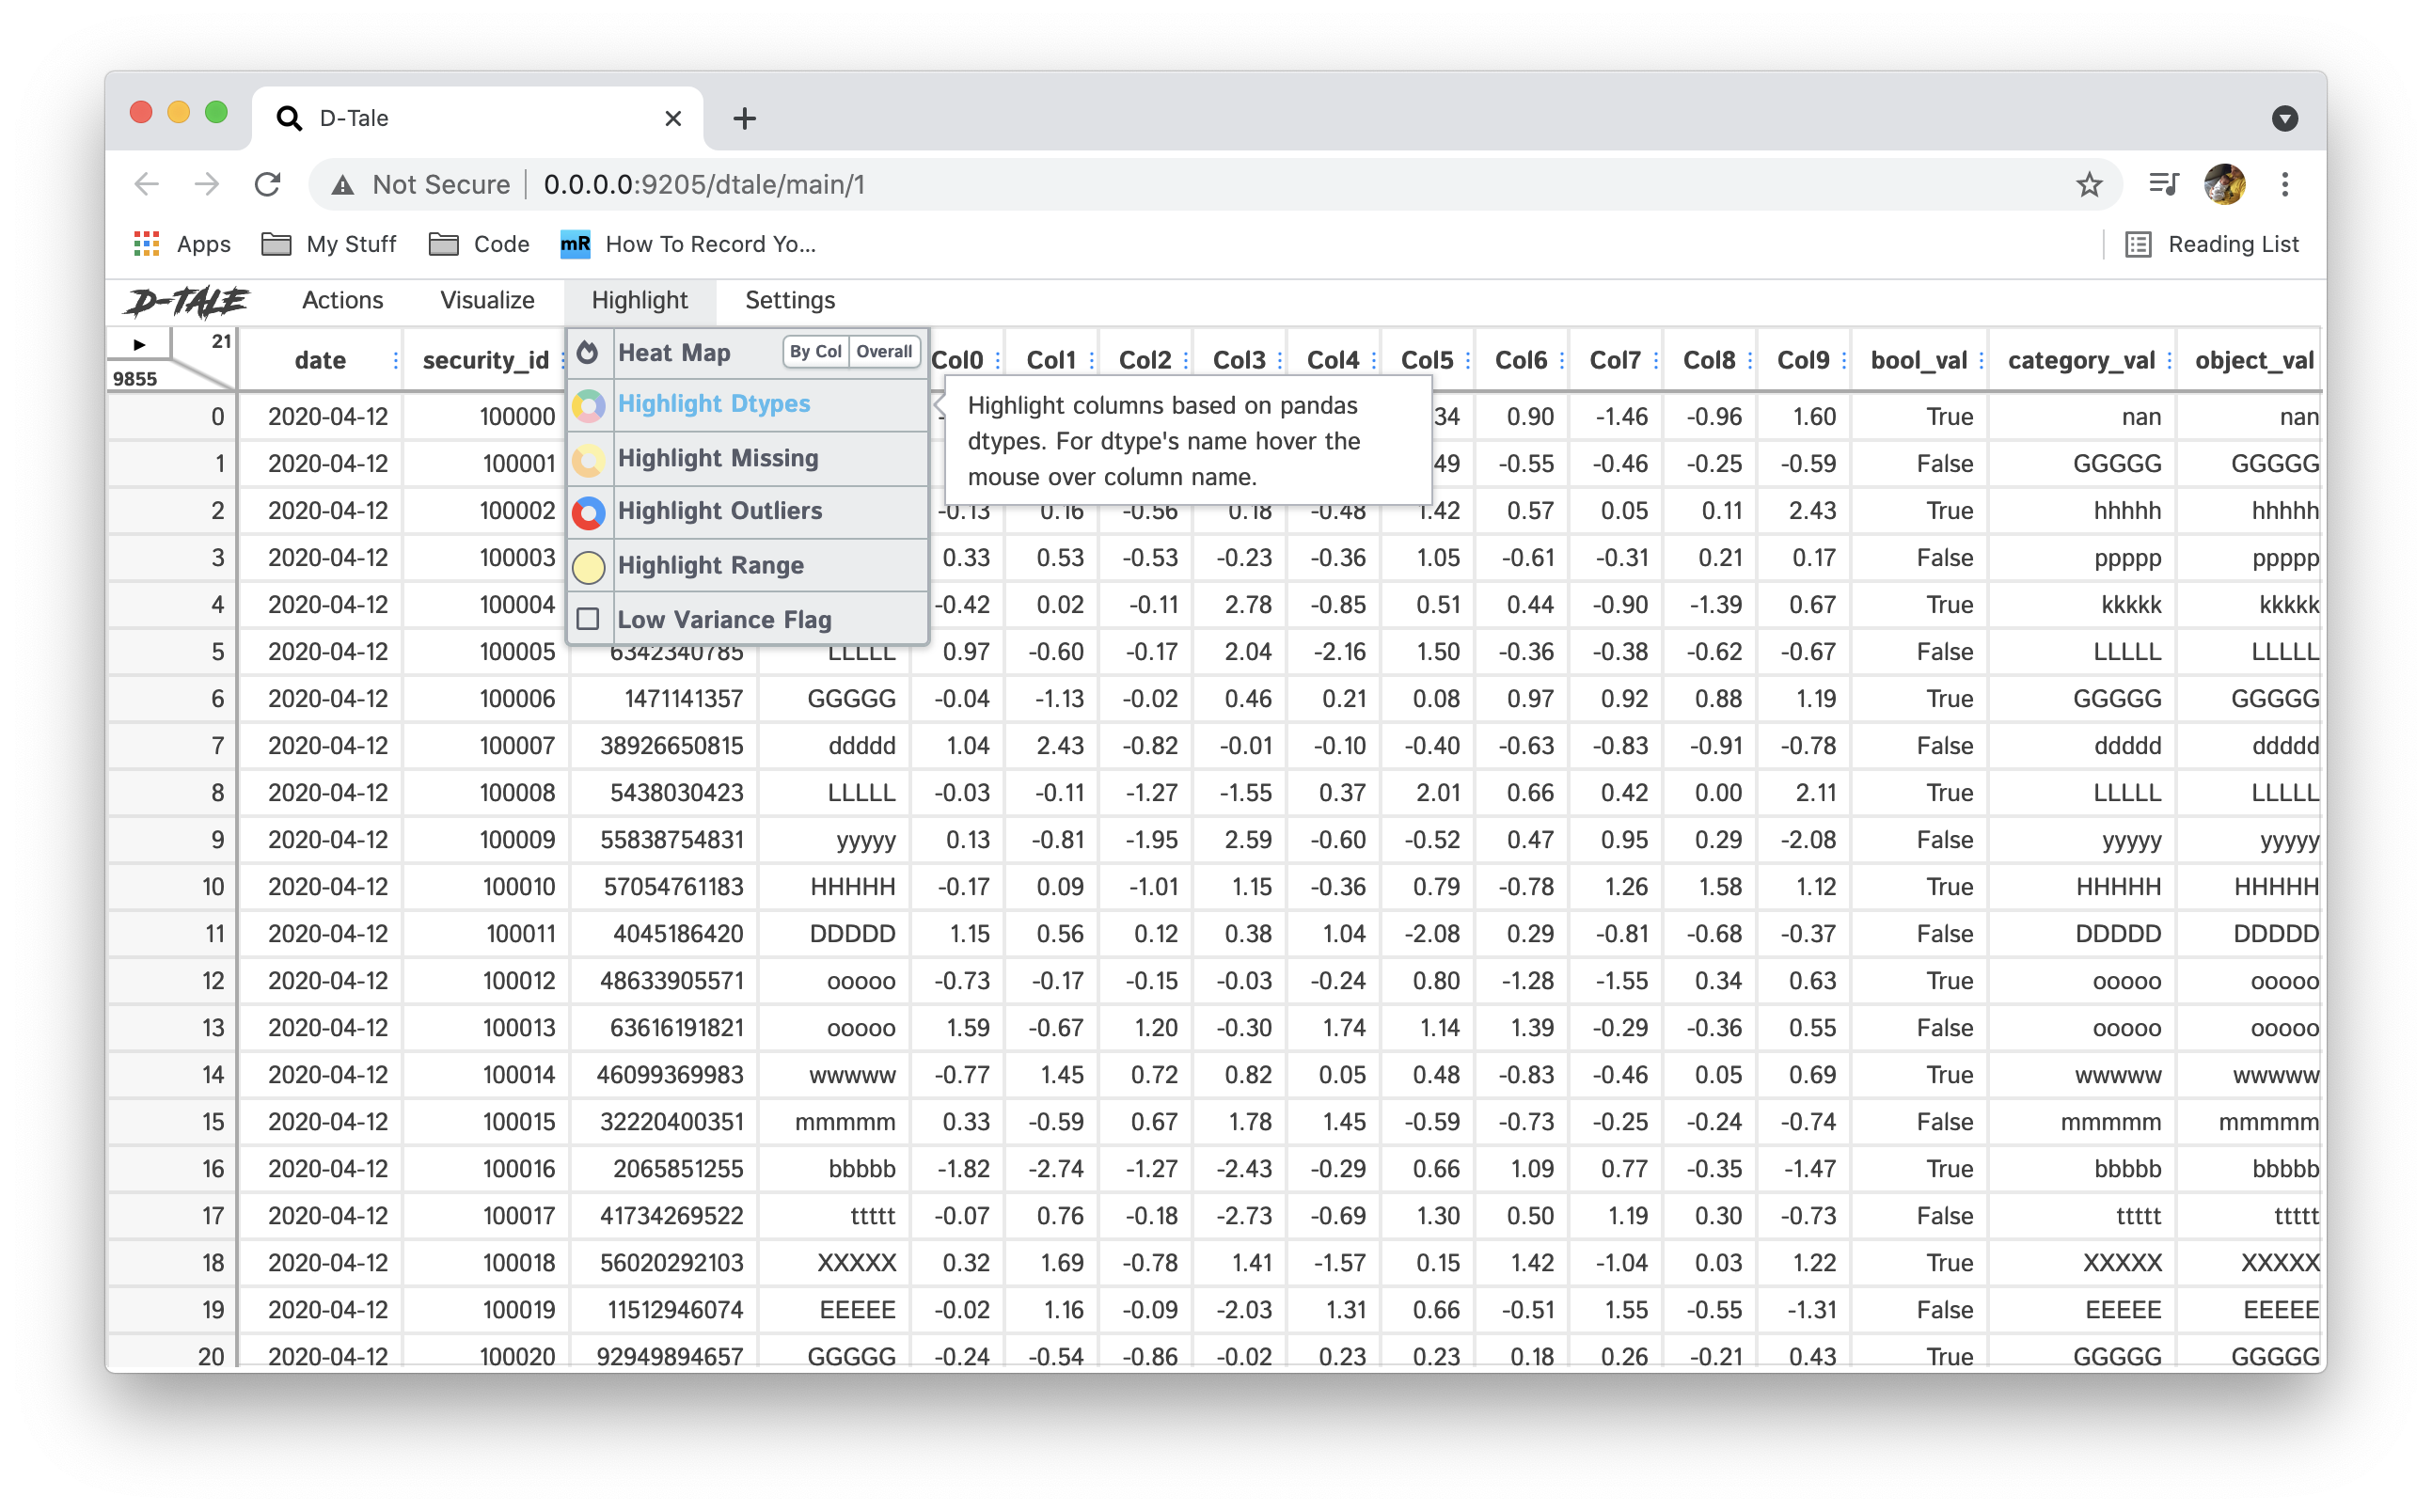Image resolution: width=2432 pixels, height=1512 pixels.
Task: Open the Col5 column options dots
Action: click(1468, 361)
